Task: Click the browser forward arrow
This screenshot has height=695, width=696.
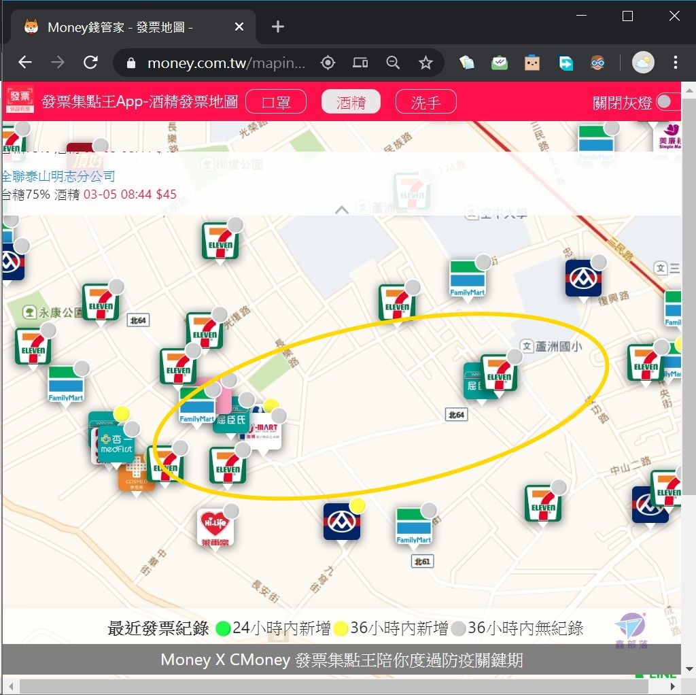Action: (x=58, y=62)
